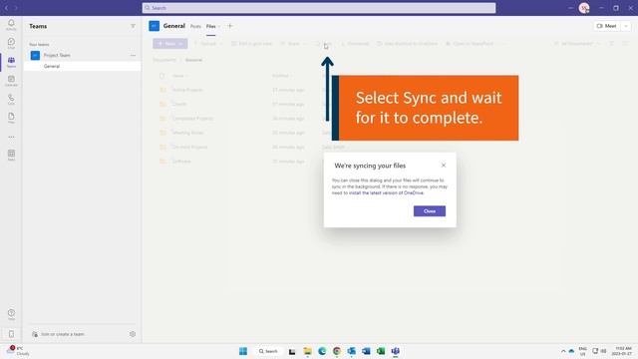Open the Completed Projects folder
This screenshot has width=638, height=359.
(192, 118)
